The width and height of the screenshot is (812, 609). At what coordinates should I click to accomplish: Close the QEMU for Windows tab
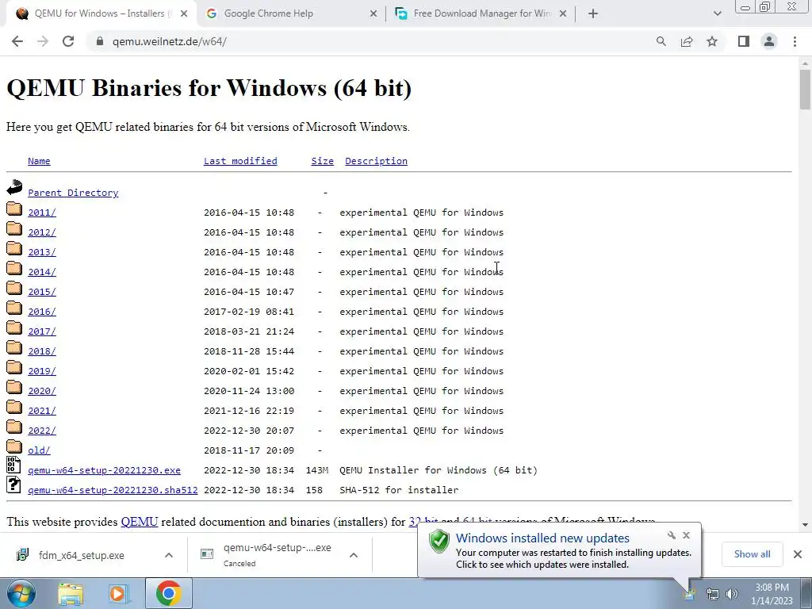tap(184, 14)
